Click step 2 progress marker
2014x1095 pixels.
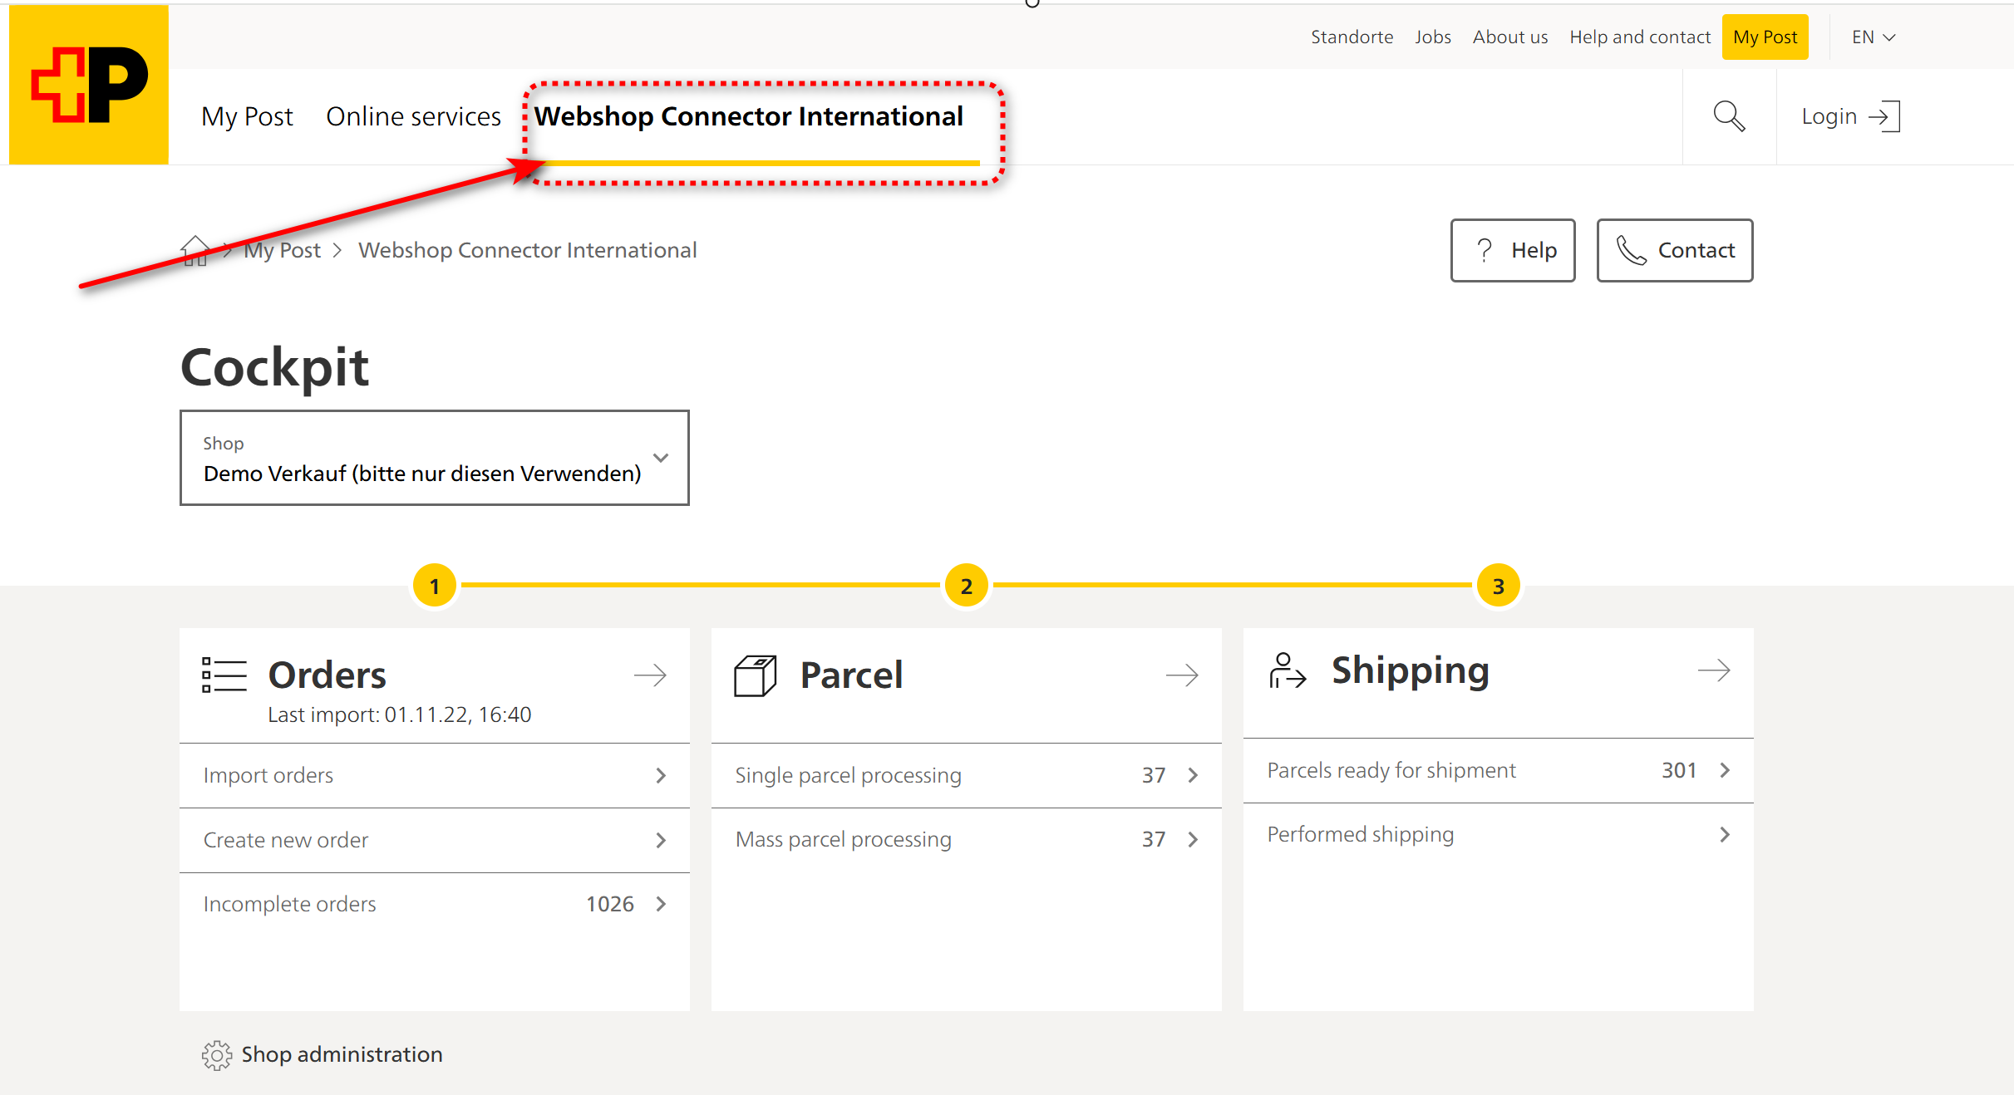point(966,586)
